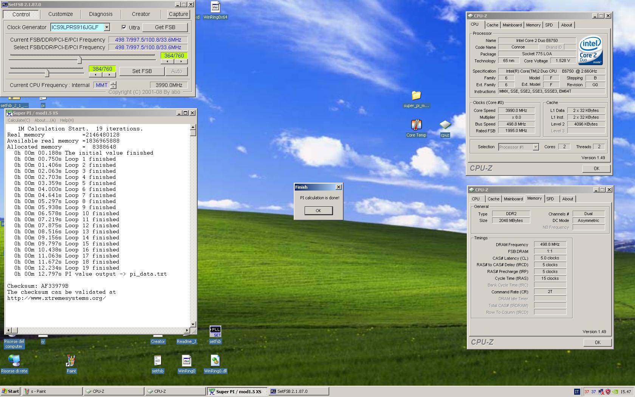Switch to the Customize tab in SetFSB
Screen dimensions: 635x397
[x=60, y=14]
